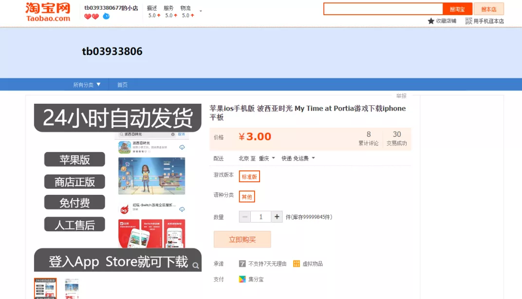This screenshot has height=299, width=522.
Task: Click the 不支持7天无理由 text
Action: point(267,264)
